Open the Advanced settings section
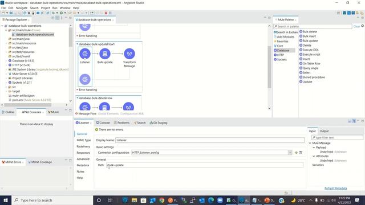 (83, 159)
